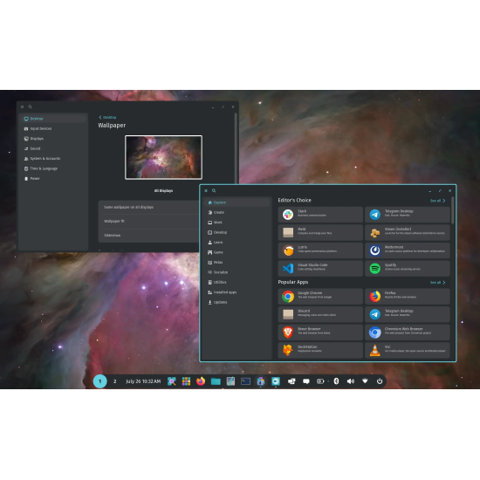Click the Slideshow setting row
The height and width of the screenshot is (480, 480).
pos(149,236)
